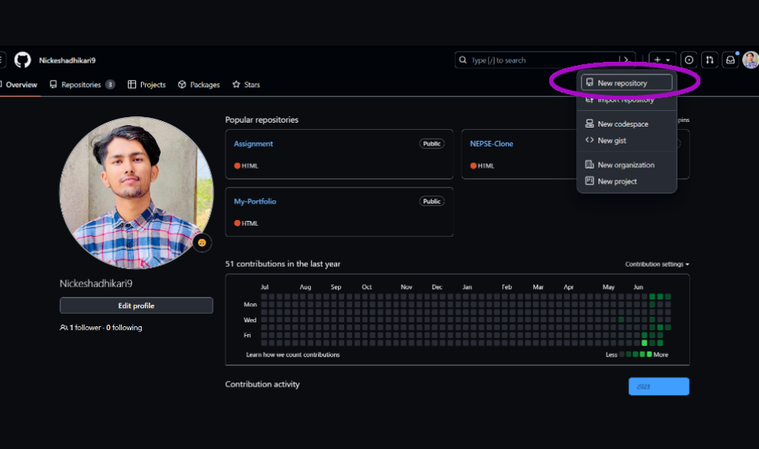The height and width of the screenshot is (449, 759).
Task: Click the New gist code-brackets icon
Action: (x=589, y=140)
